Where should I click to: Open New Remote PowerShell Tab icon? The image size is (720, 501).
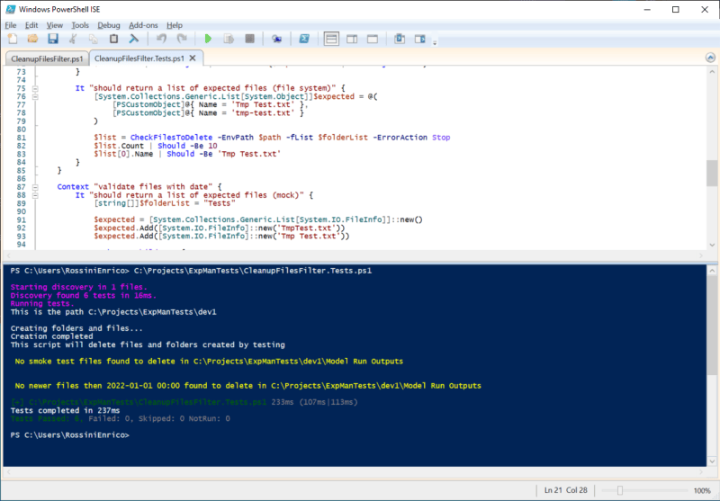276,39
